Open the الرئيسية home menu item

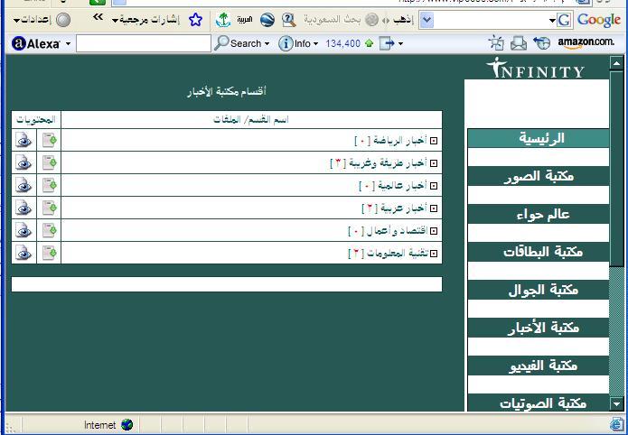pos(539,138)
